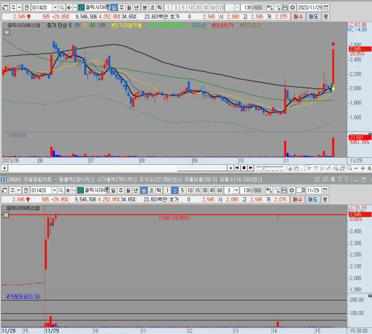Click the pin icon in bottom window title bar
Screen dimensions: 372x334
pyautogui.click(x=333, y=180)
